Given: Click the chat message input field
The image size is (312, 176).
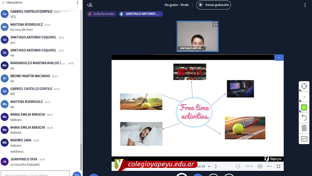Looking at the screenshot, I should pyautogui.click(x=35, y=174).
